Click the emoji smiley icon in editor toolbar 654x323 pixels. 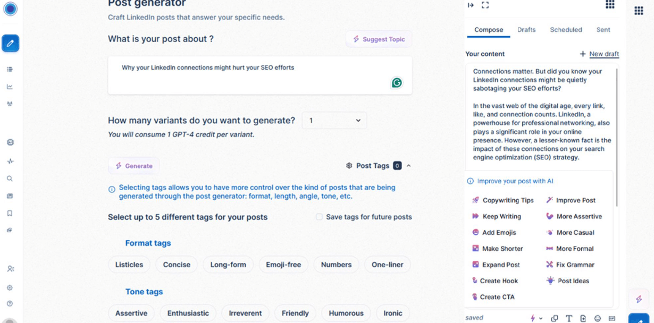(598, 318)
